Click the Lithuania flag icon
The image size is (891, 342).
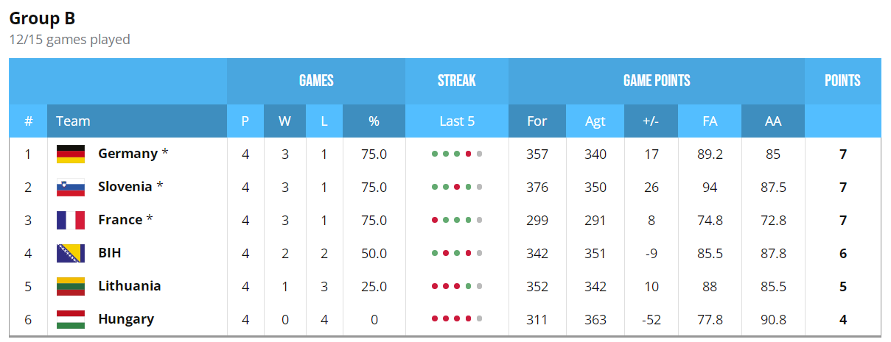[71, 286]
